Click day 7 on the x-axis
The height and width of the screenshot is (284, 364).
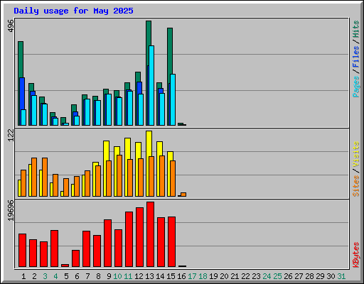pos(87,276)
